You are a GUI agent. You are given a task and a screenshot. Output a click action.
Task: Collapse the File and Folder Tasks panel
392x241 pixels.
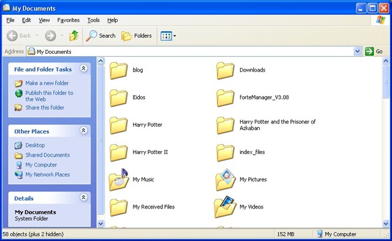click(83, 68)
